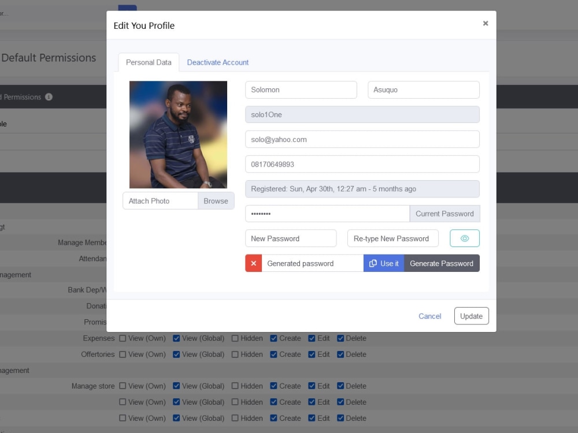578x433 pixels.
Task: Click Generate Password button
Action: point(442,263)
